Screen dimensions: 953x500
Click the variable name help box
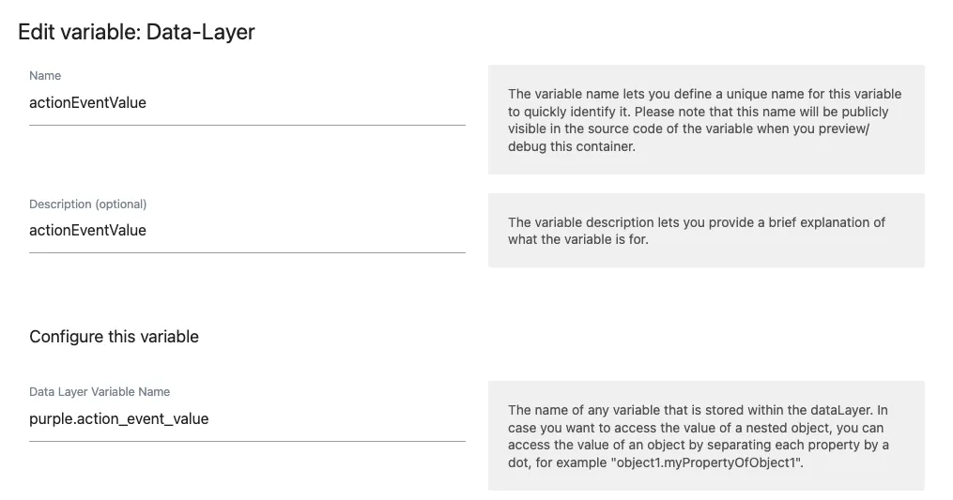pyautogui.click(x=706, y=120)
